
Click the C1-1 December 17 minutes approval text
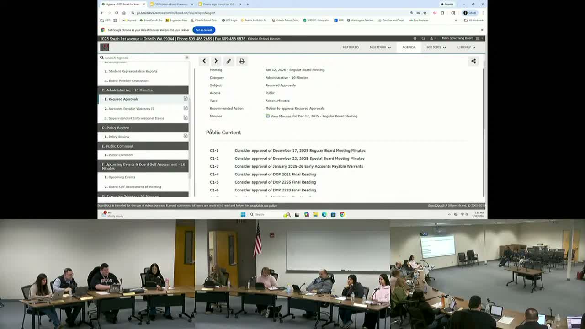pos(300,150)
